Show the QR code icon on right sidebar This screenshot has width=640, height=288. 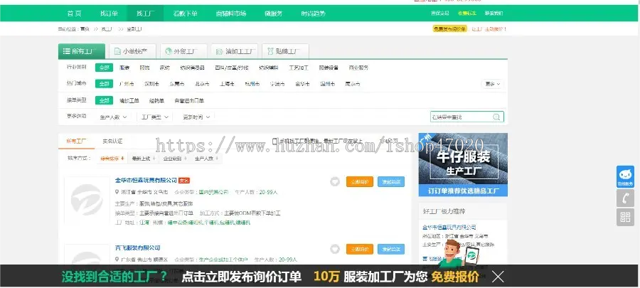point(625,217)
